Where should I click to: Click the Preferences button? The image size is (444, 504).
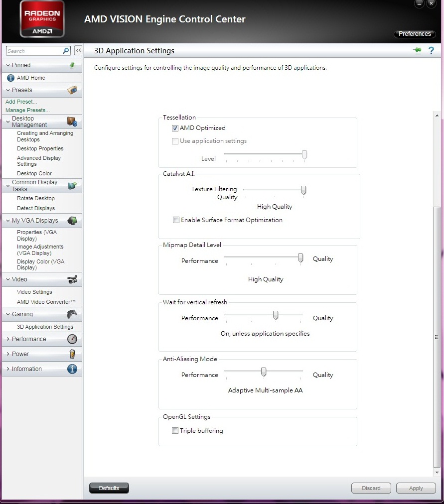[x=415, y=34]
